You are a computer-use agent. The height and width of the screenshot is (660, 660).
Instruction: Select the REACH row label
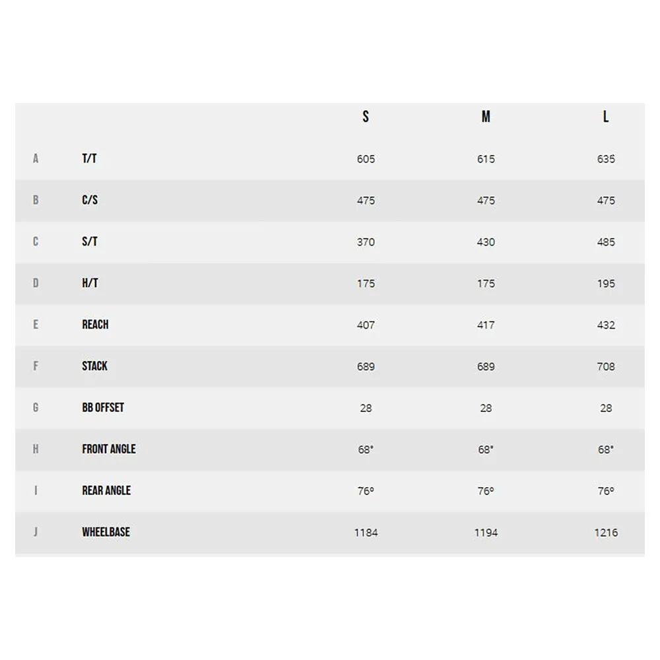tap(95, 325)
